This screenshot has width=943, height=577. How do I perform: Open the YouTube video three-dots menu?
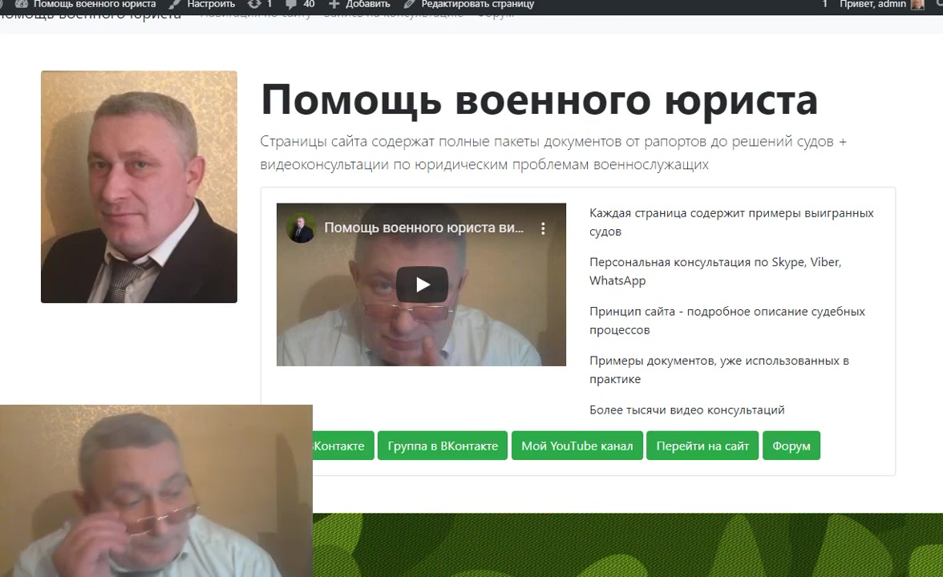[x=543, y=228]
